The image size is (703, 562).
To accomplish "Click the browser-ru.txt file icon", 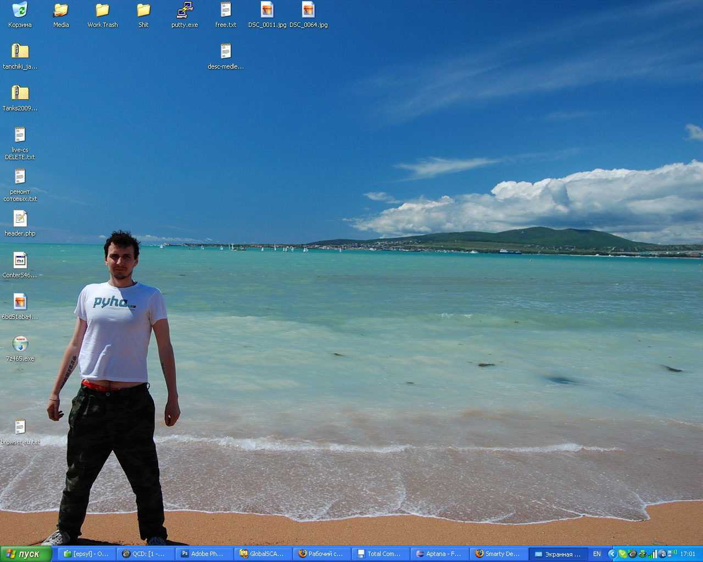I will click(x=20, y=428).
